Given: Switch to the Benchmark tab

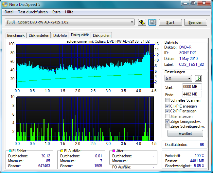Looking at the screenshot, I should tap(16, 35).
